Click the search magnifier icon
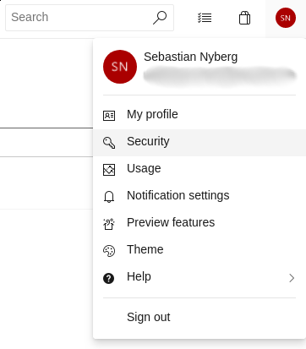Viewport: 306px width, 349px height. tap(160, 18)
